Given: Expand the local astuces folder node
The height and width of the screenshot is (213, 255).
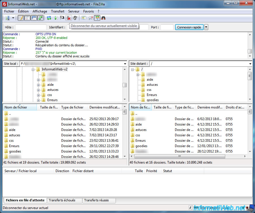Looking at the screenshot, I should click(x=38, y=90).
